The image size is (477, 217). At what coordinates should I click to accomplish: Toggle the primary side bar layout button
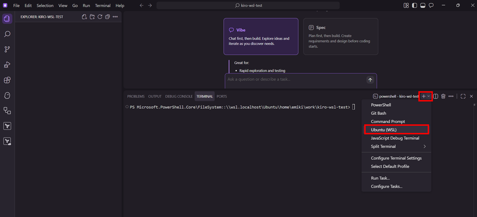[414, 6]
